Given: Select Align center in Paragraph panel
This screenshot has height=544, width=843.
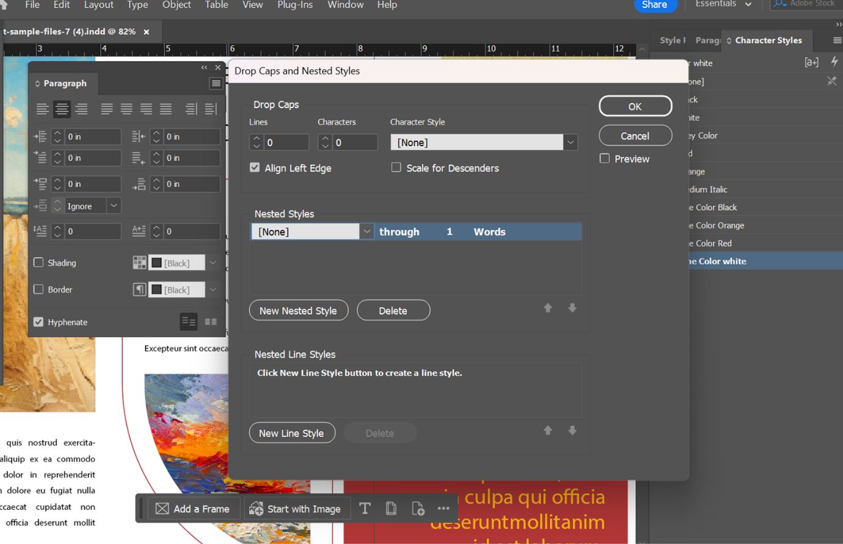Looking at the screenshot, I should click(x=62, y=109).
